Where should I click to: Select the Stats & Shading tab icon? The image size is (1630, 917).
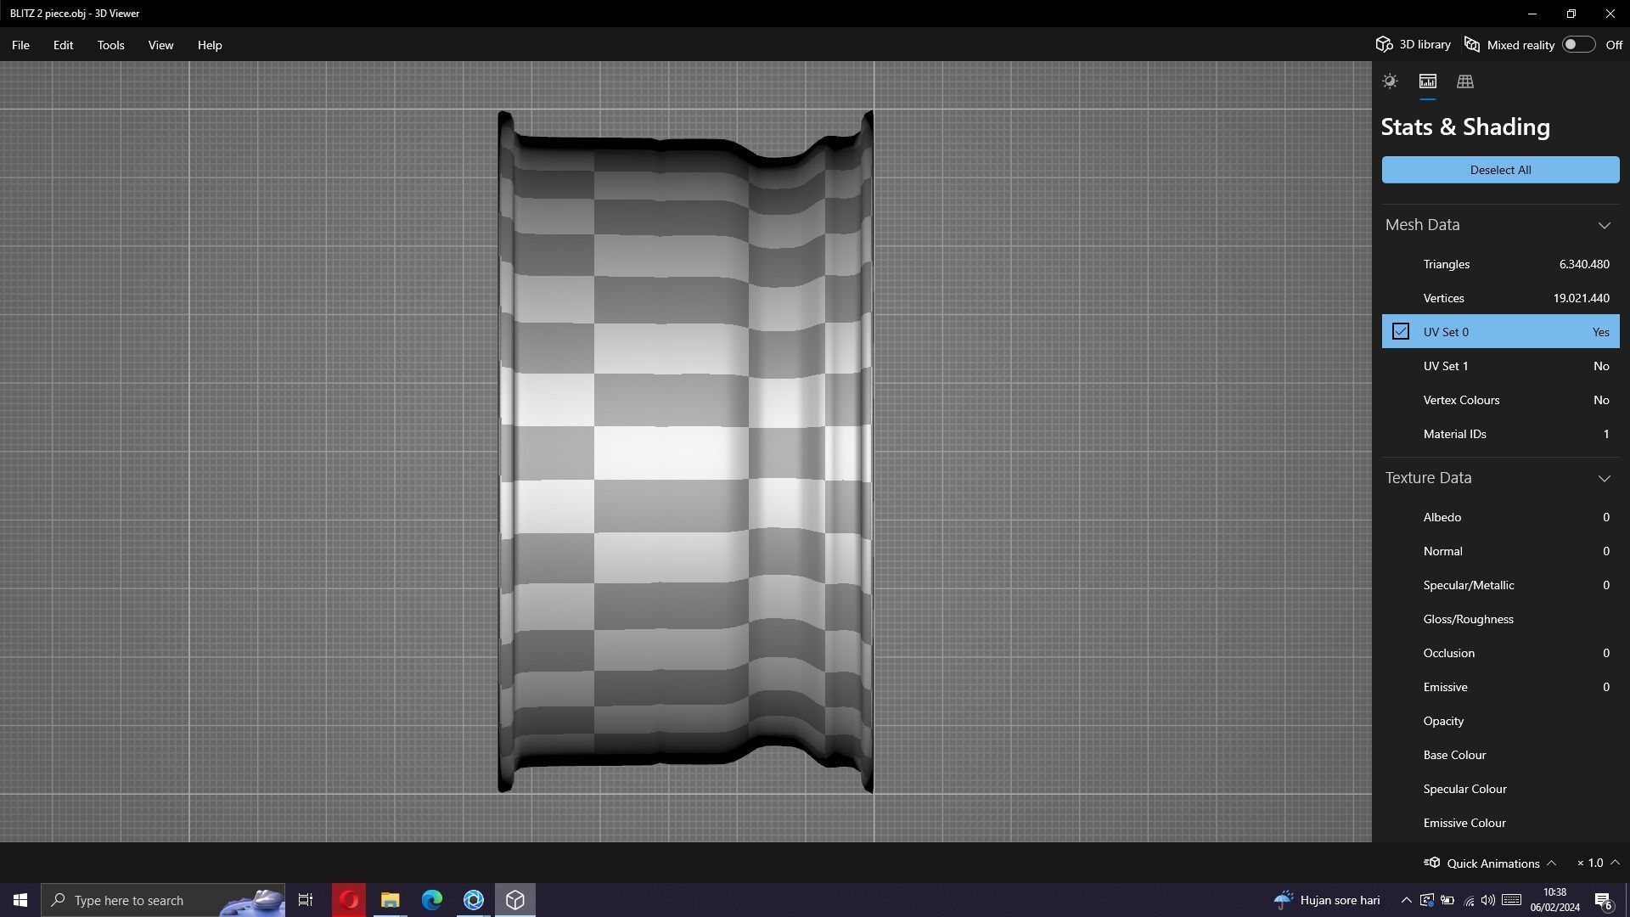coord(1427,82)
